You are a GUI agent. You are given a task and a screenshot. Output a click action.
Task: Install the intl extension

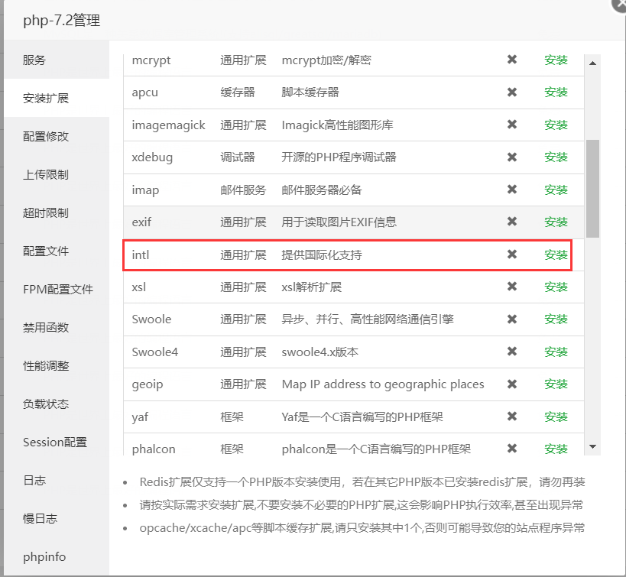click(x=556, y=254)
